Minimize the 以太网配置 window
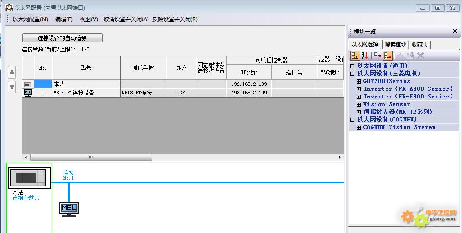Image resolution: width=462 pixels, height=233 pixels. coord(423,8)
